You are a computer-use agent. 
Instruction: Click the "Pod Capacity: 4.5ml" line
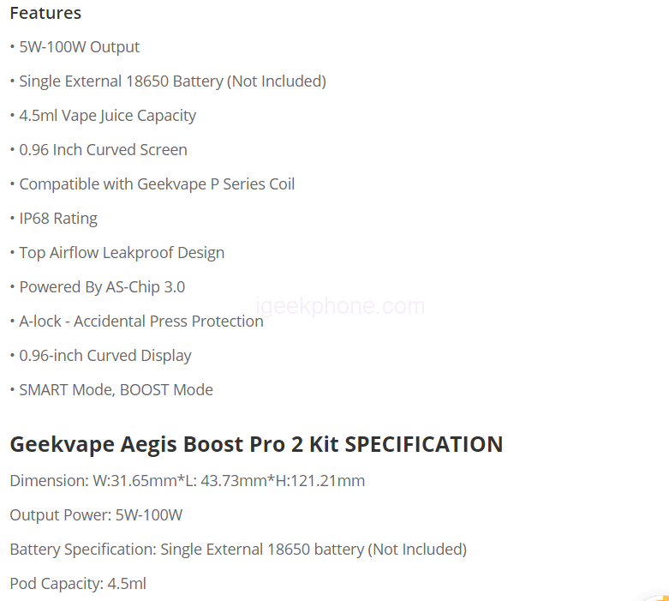click(78, 584)
